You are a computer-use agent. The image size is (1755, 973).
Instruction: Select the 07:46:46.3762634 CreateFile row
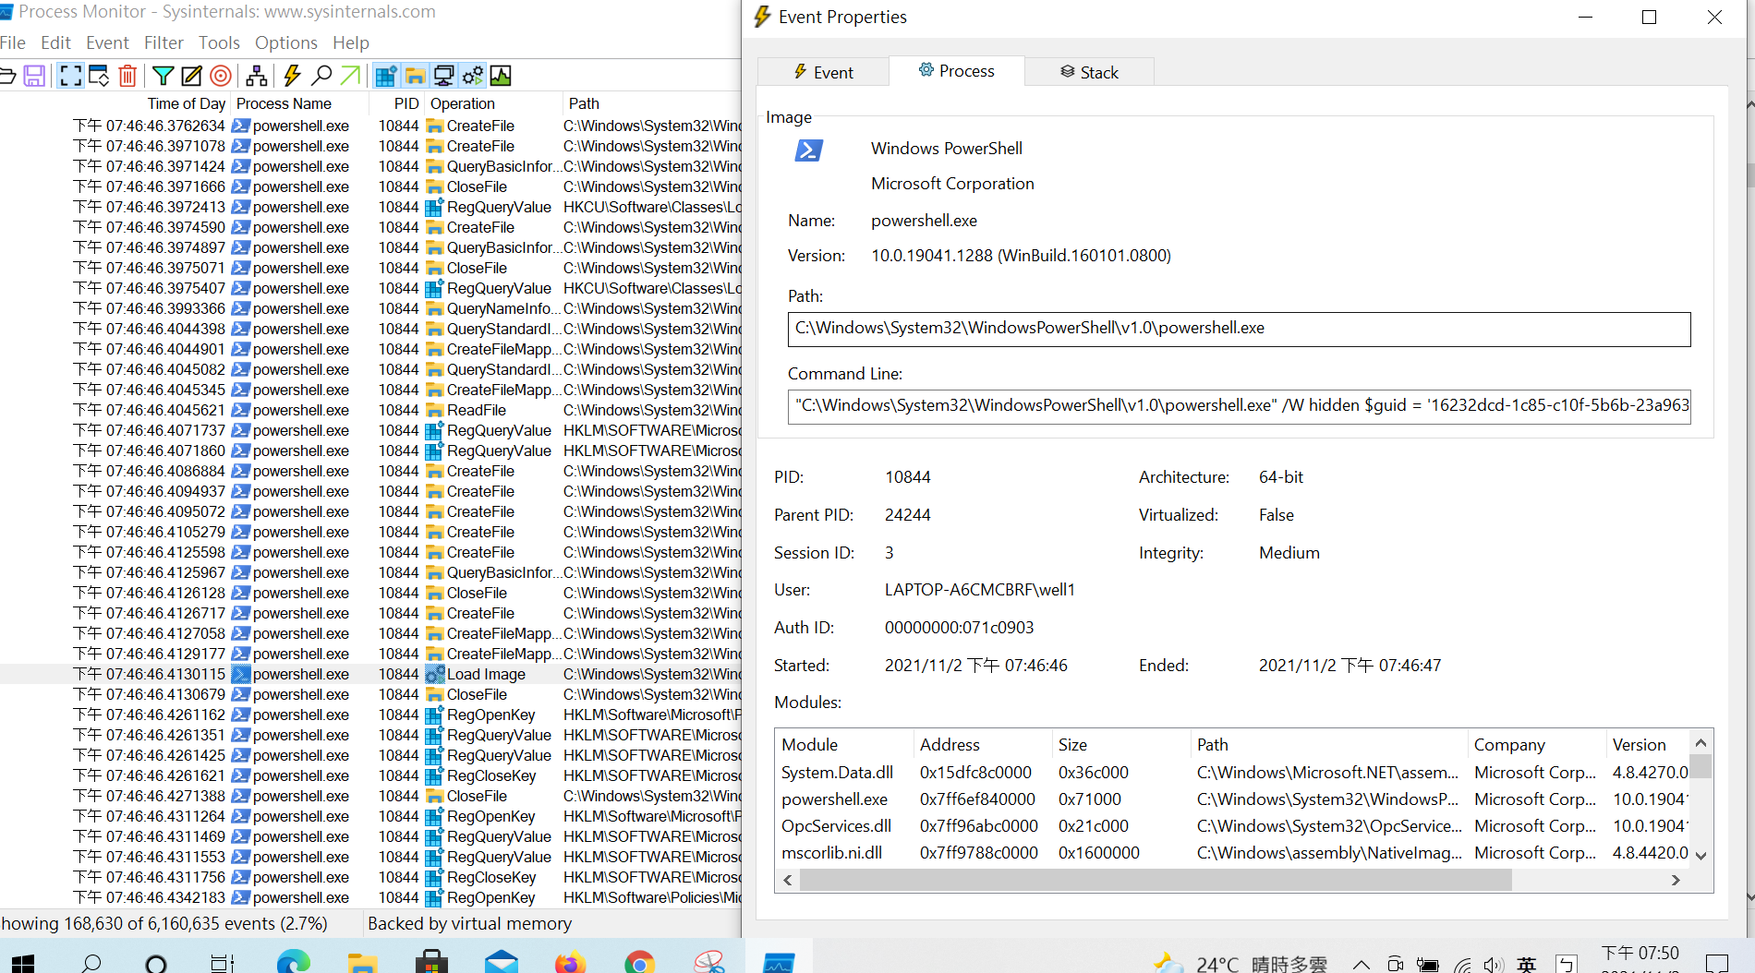(x=370, y=126)
